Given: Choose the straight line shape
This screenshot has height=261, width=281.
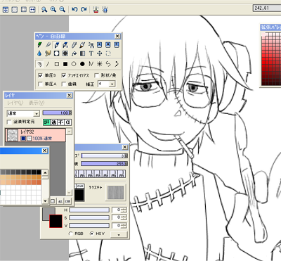Looking at the screenshot, I should point(48,64).
